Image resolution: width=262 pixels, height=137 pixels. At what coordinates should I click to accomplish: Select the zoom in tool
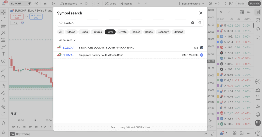(3, 77)
